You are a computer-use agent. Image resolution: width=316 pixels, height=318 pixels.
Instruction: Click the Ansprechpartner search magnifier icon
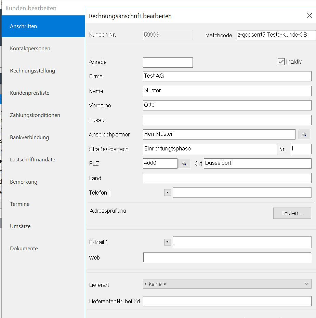click(x=304, y=135)
